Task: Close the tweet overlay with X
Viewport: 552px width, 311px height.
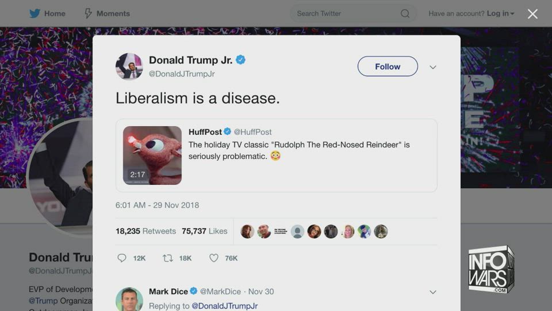Action: pos(532,14)
